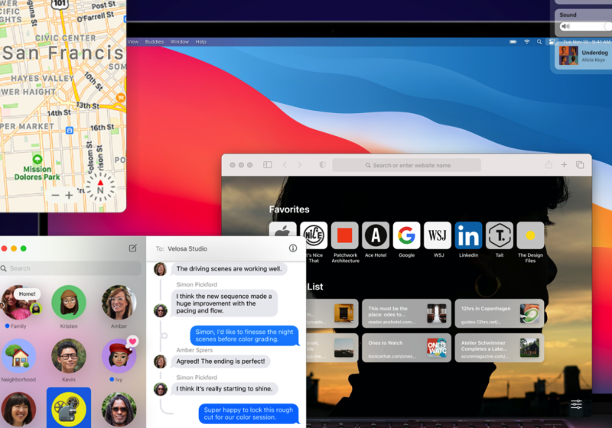Zoom out the map with minus button
The width and height of the screenshot is (612, 428).
tap(55, 196)
